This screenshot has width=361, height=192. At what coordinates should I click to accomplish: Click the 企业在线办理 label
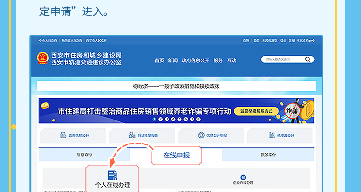[x=243, y=183]
